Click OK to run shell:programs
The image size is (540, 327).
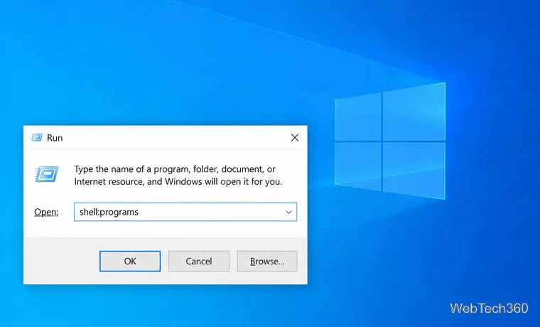[130, 261]
